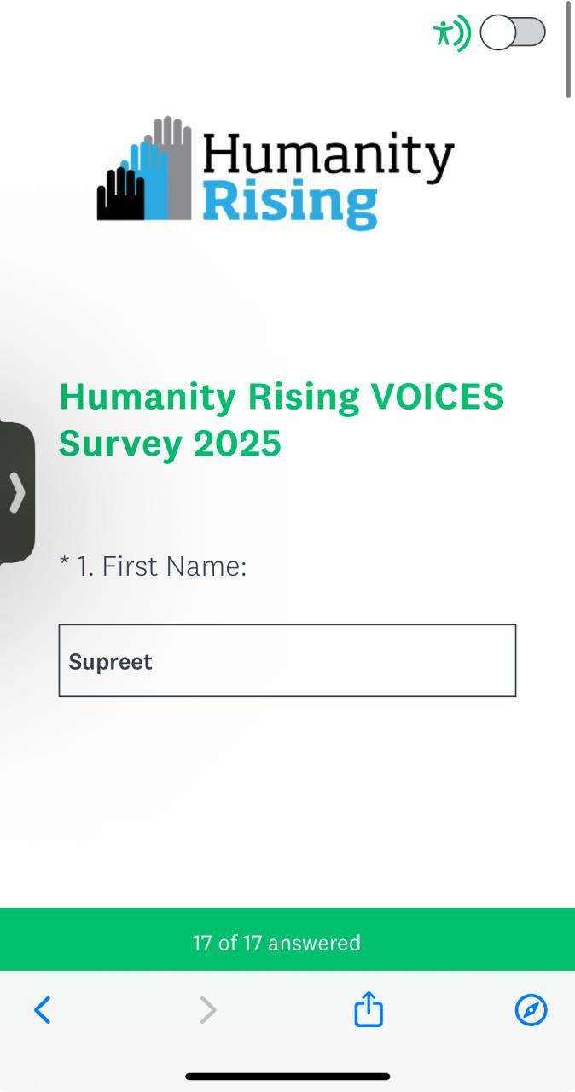The width and height of the screenshot is (575, 1092).
Task: Click the First Name text field
Action: pos(287,661)
